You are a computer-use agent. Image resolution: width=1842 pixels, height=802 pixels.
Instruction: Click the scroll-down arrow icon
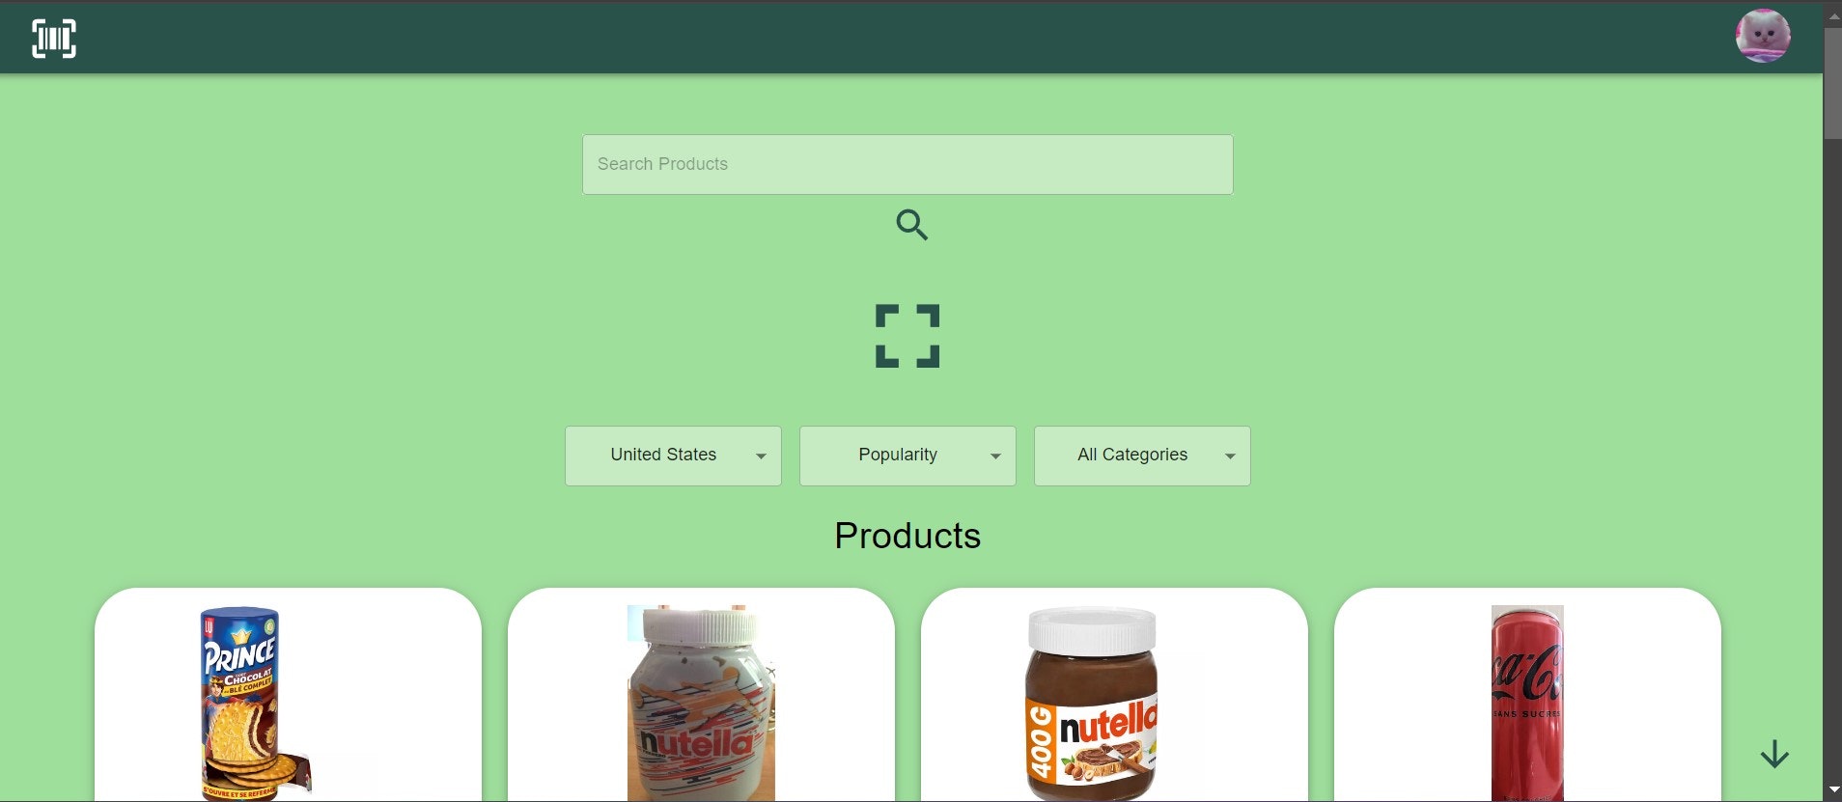[1774, 755]
